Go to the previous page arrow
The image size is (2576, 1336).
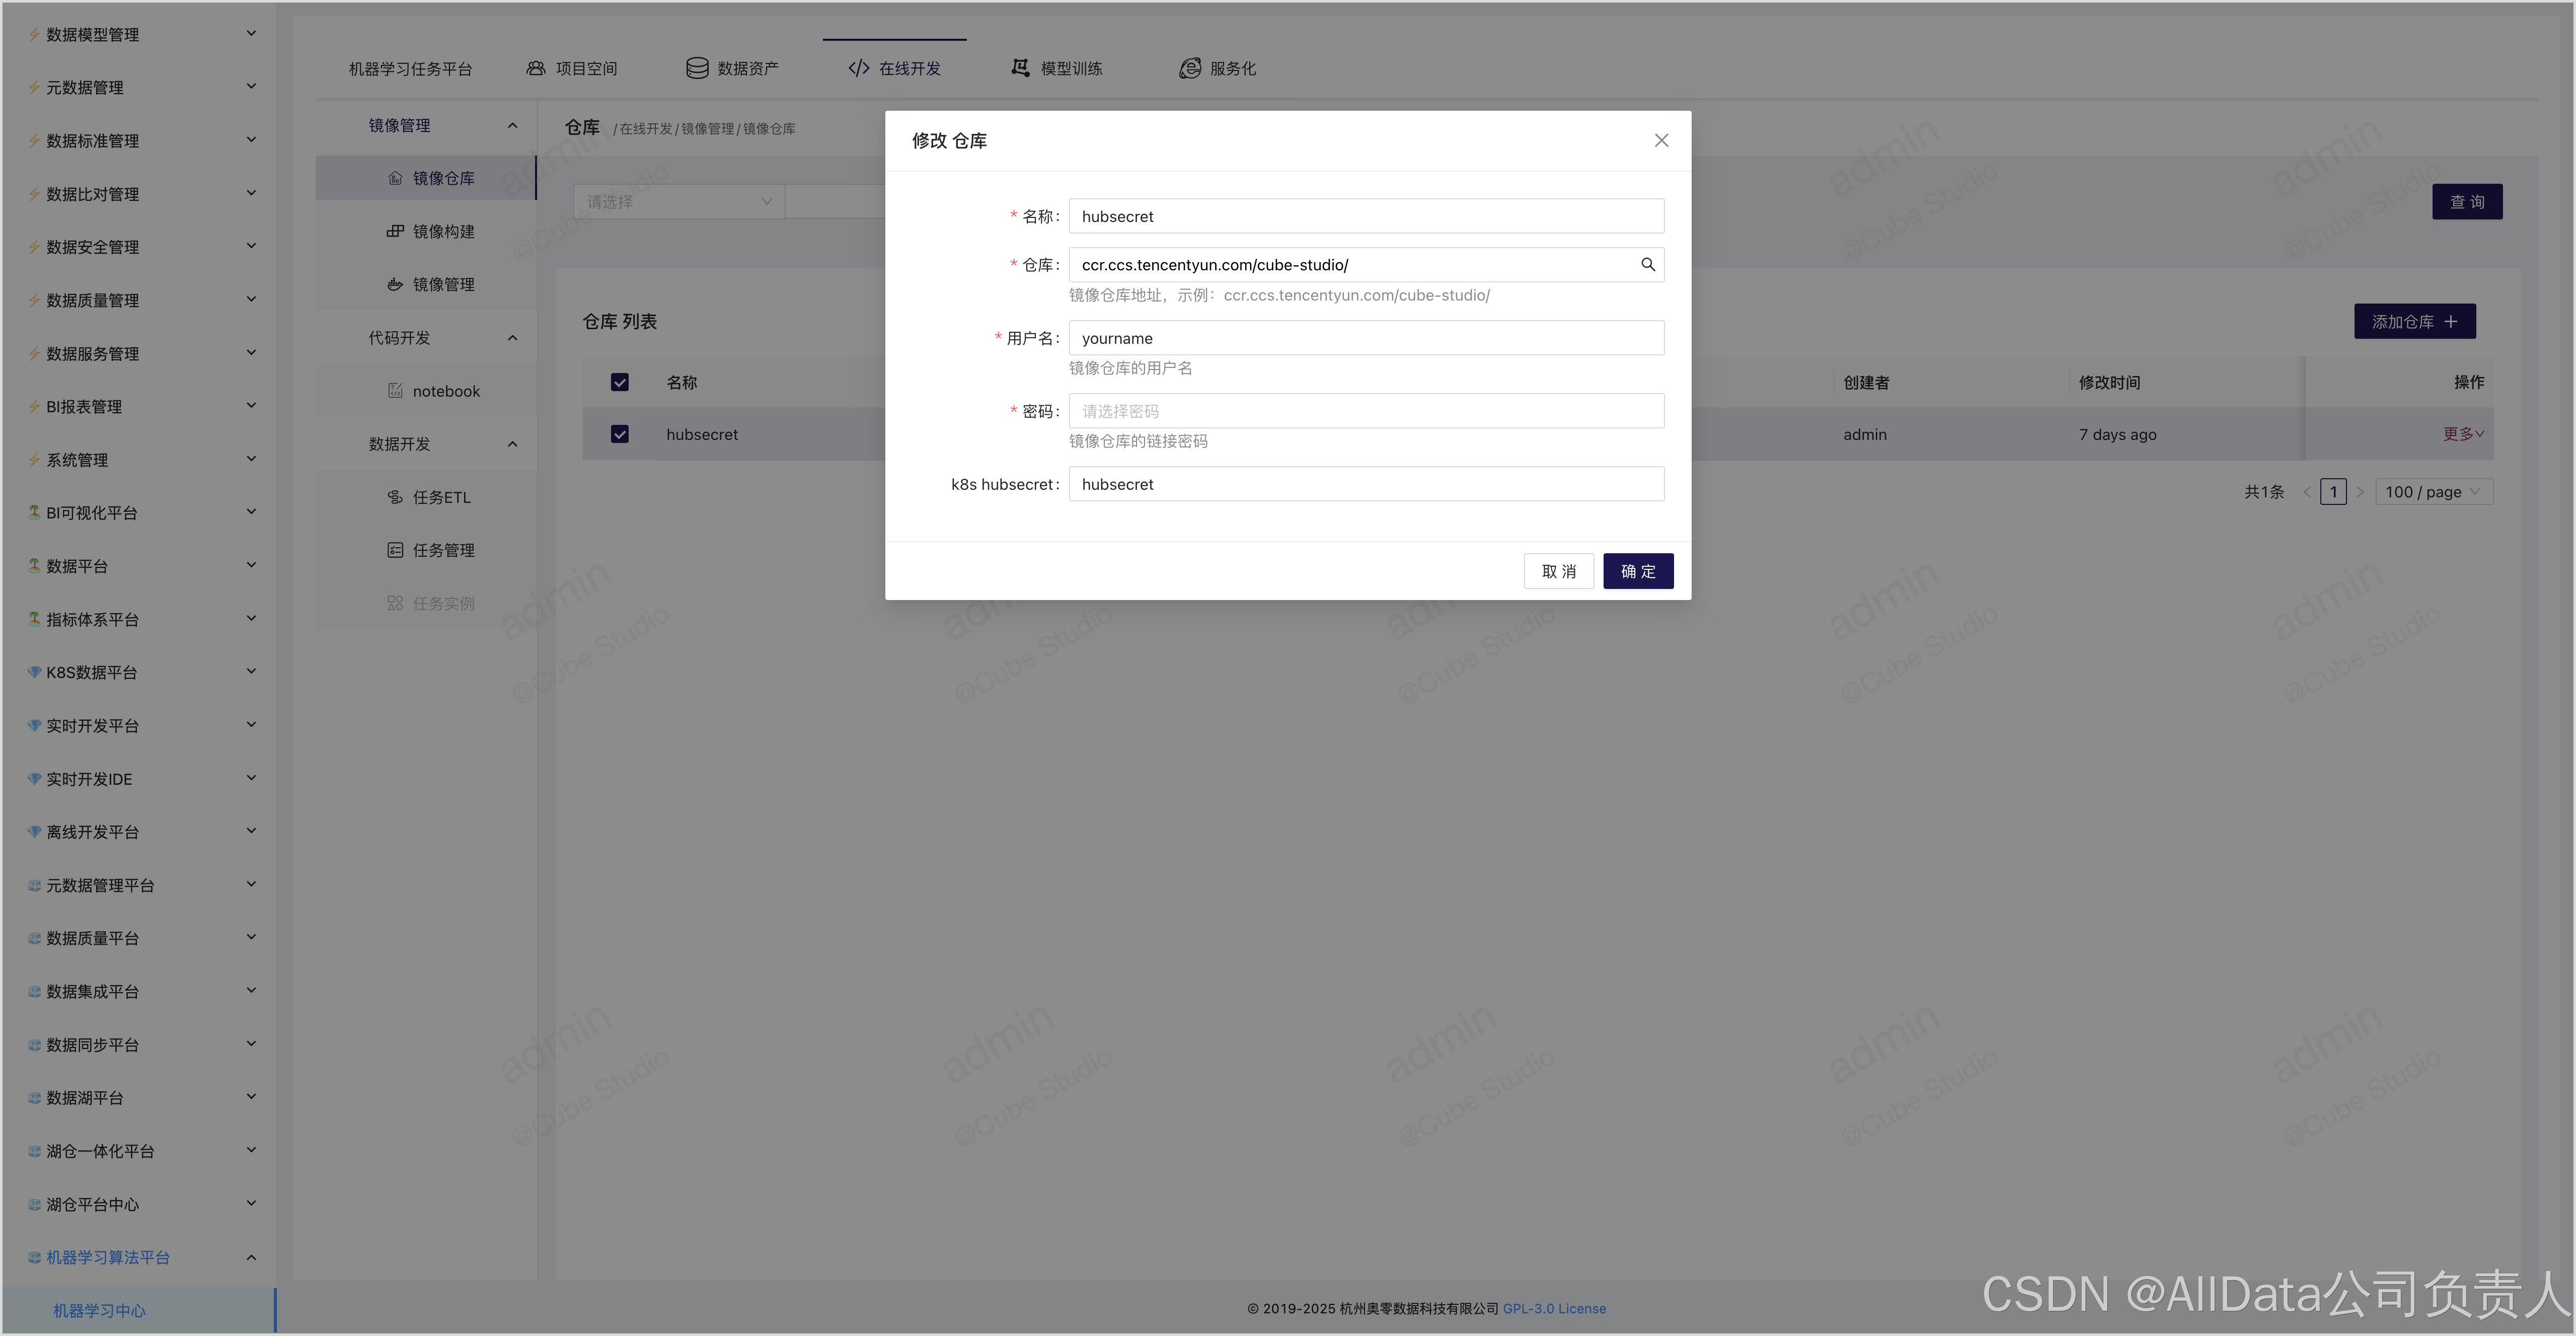tap(2307, 492)
